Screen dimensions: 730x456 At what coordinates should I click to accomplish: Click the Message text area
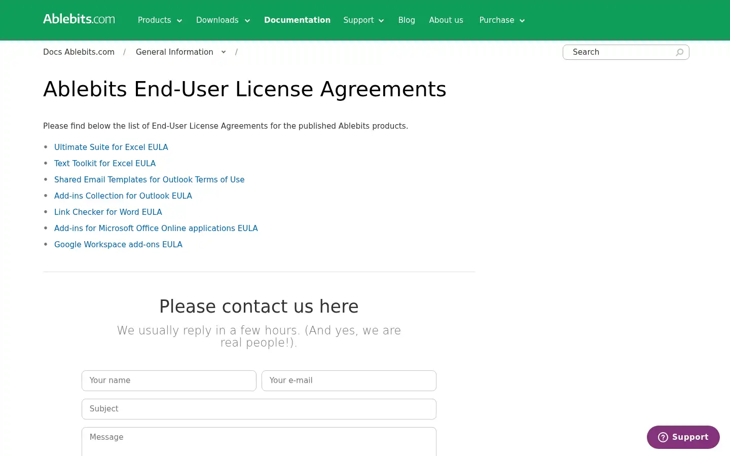[259, 442]
